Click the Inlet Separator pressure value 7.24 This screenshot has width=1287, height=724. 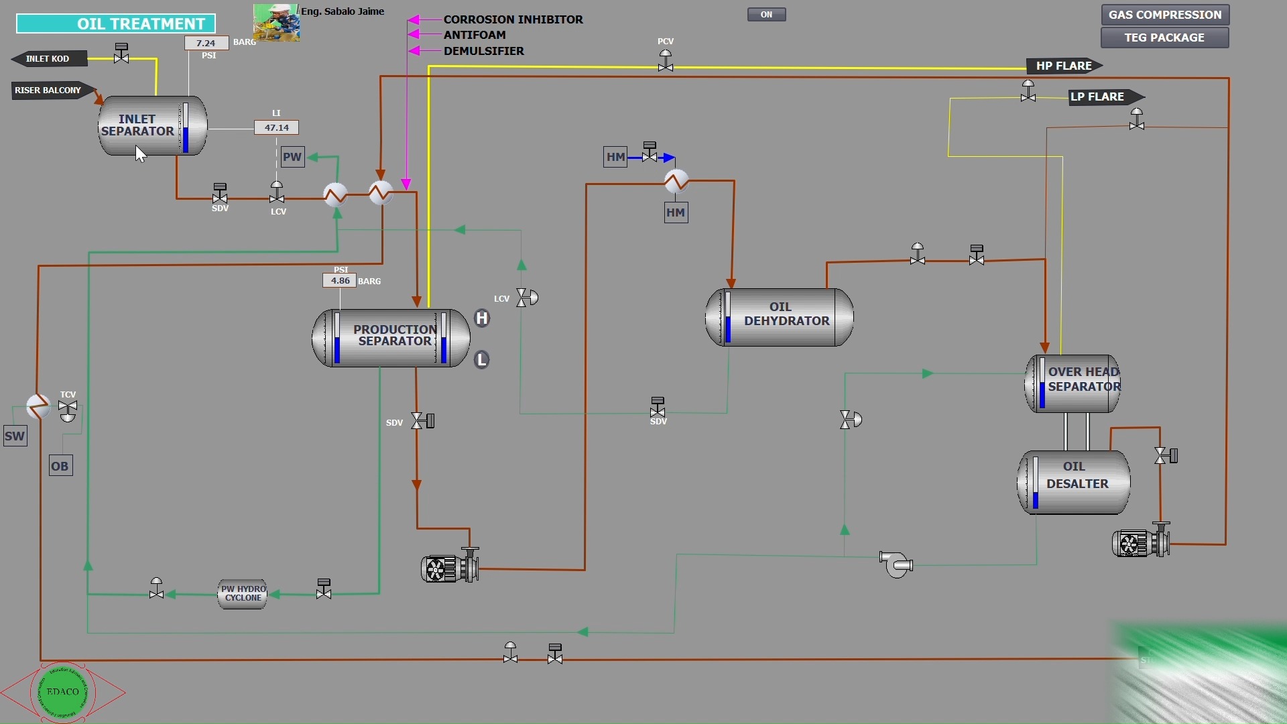point(206,43)
